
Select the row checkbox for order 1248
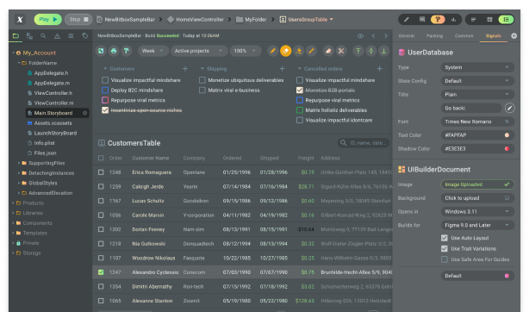(101, 172)
